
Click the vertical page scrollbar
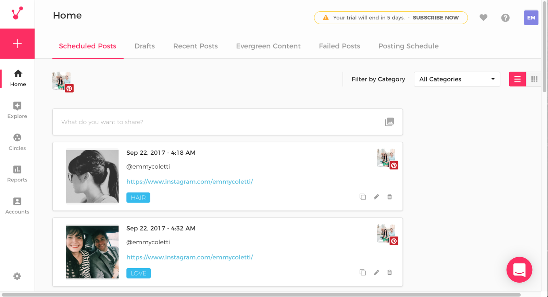(545, 46)
